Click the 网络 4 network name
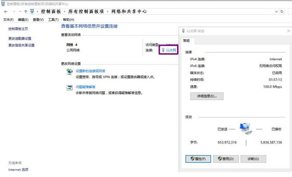This screenshot has width=292, height=177. [x=72, y=45]
